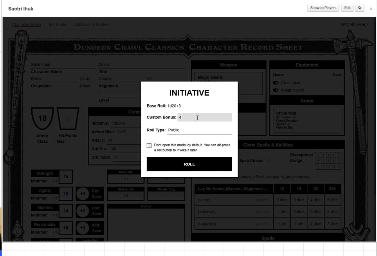Click the Custom Bonus input field
Screen dimensions: 377x256
[204, 117]
